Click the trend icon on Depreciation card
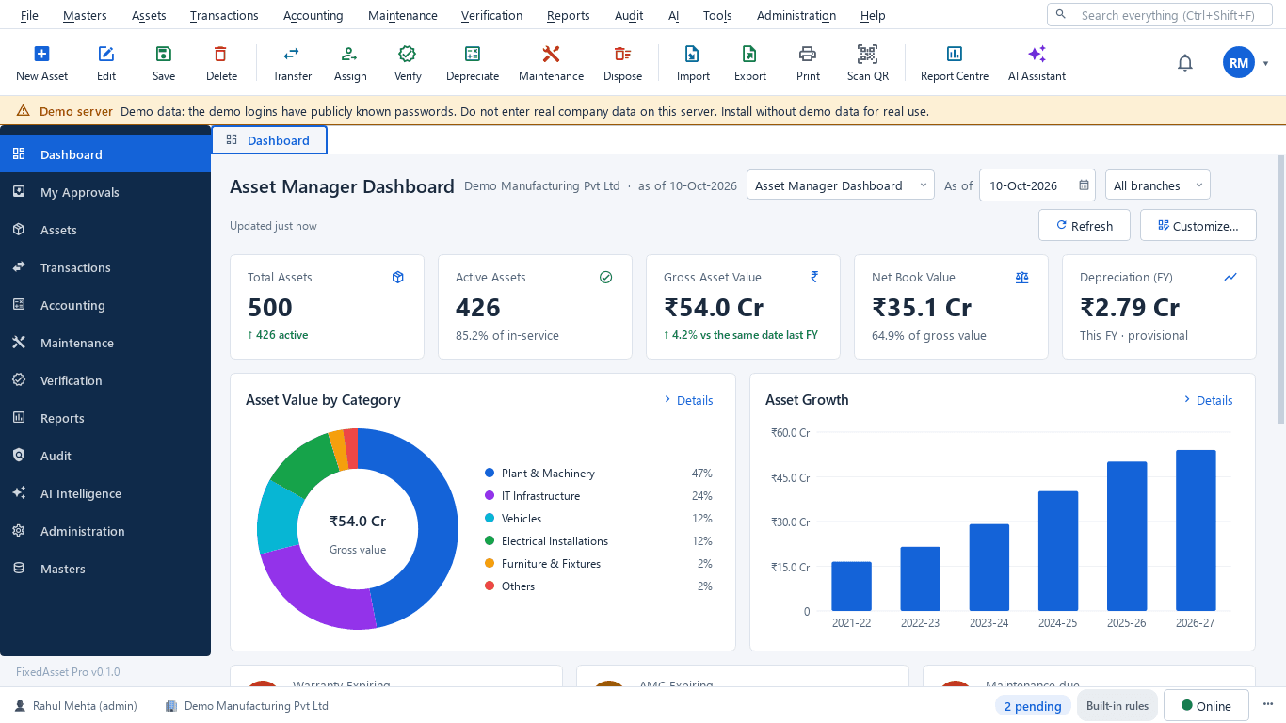1286x723 pixels. pos(1230,277)
